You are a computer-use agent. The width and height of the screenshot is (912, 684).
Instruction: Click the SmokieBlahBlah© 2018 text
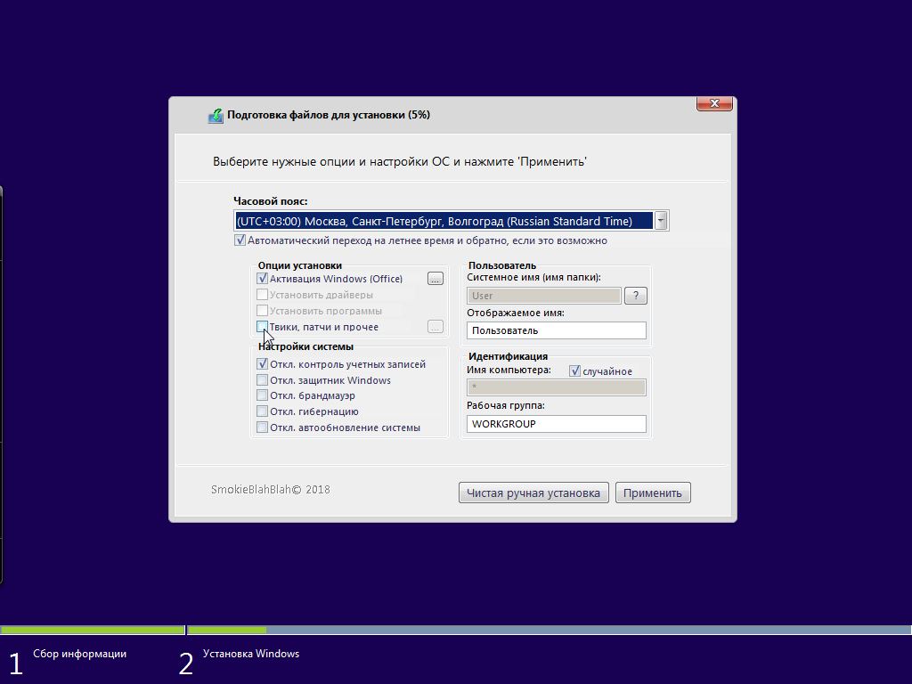coord(271,490)
